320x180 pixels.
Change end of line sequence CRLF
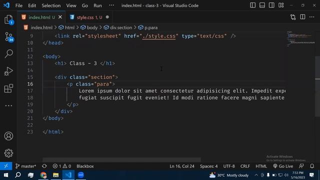click(245, 166)
